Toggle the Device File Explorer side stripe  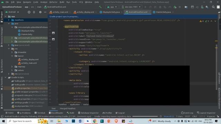pos(219,98)
